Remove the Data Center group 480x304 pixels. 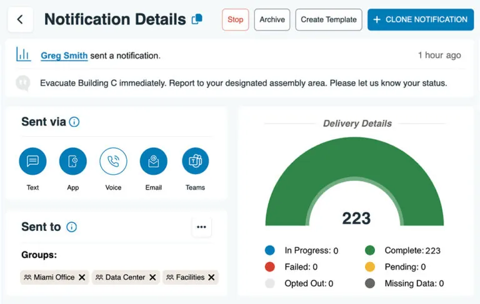point(152,277)
